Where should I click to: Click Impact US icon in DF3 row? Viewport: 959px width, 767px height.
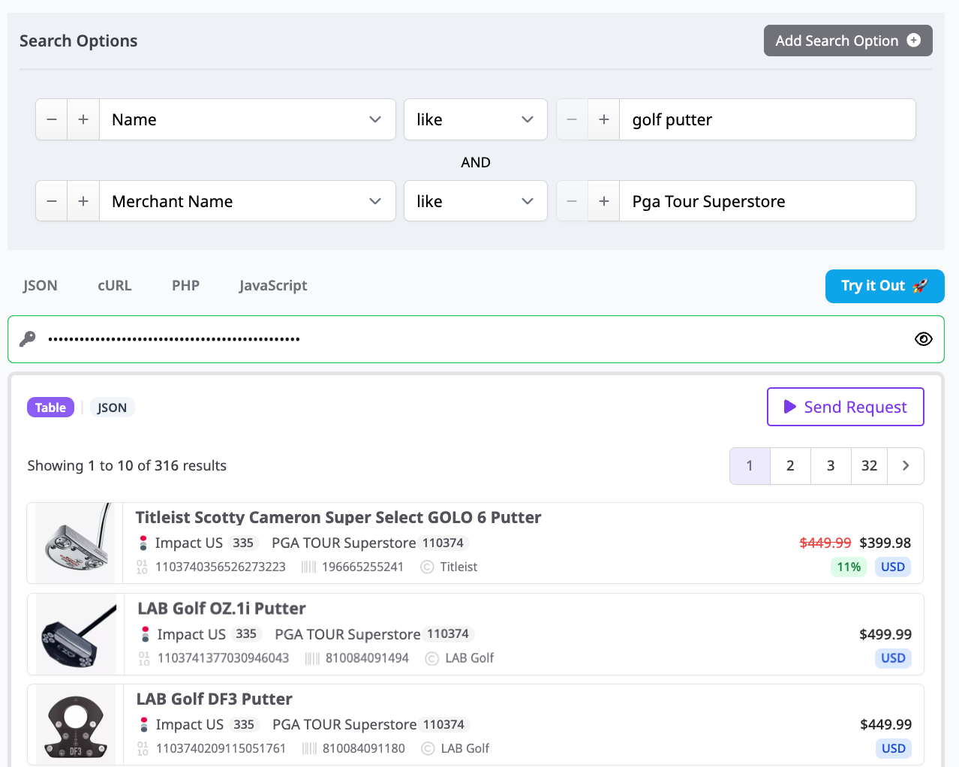(144, 724)
